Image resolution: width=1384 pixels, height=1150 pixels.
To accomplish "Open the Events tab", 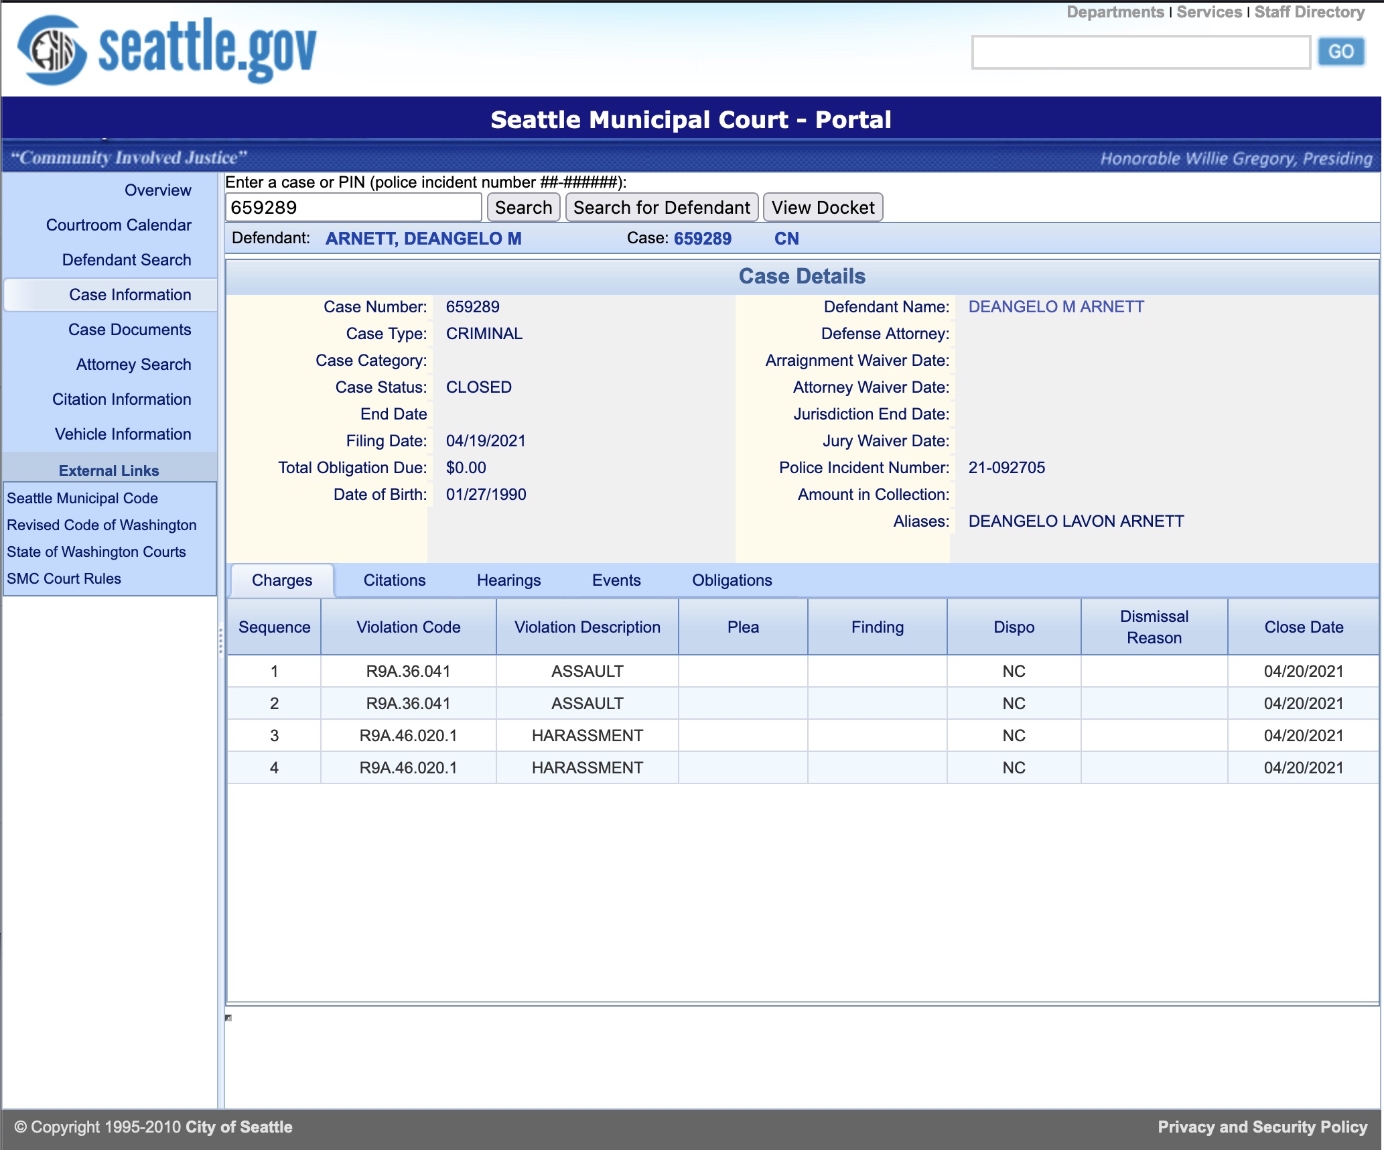I will pos(616,580).
